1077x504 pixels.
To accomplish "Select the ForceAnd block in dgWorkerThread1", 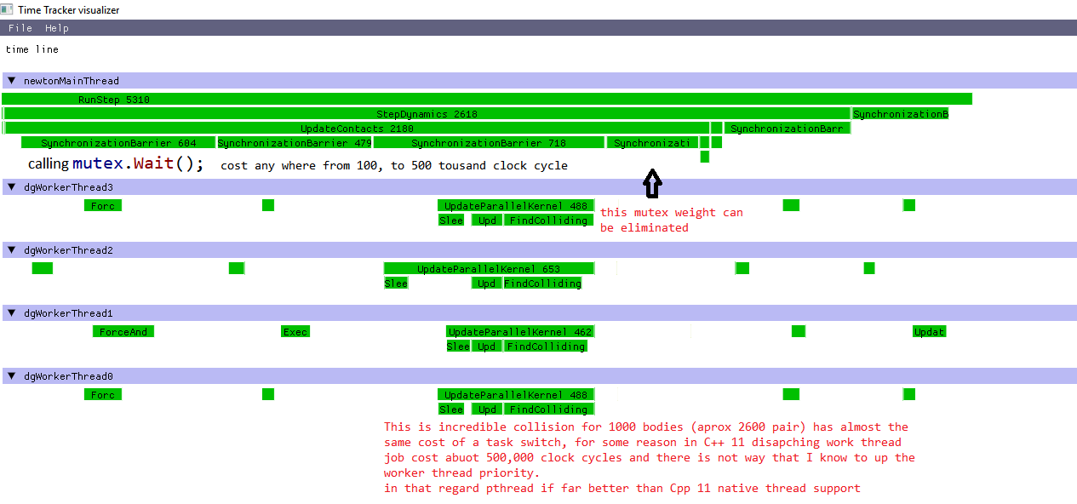I will click(123, 332).
